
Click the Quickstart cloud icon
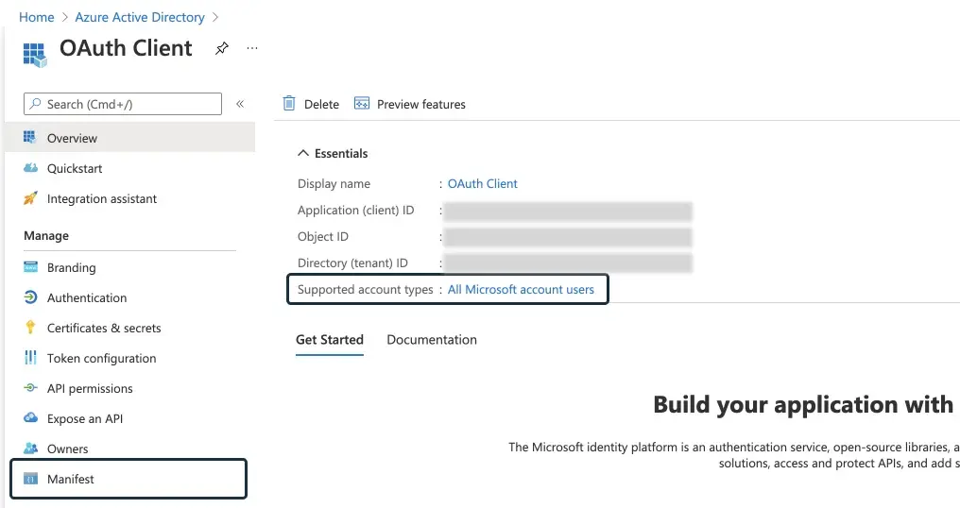30,168
